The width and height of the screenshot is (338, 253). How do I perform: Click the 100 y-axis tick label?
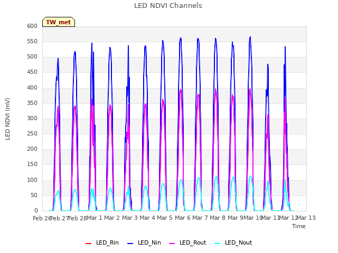(32, 180)
